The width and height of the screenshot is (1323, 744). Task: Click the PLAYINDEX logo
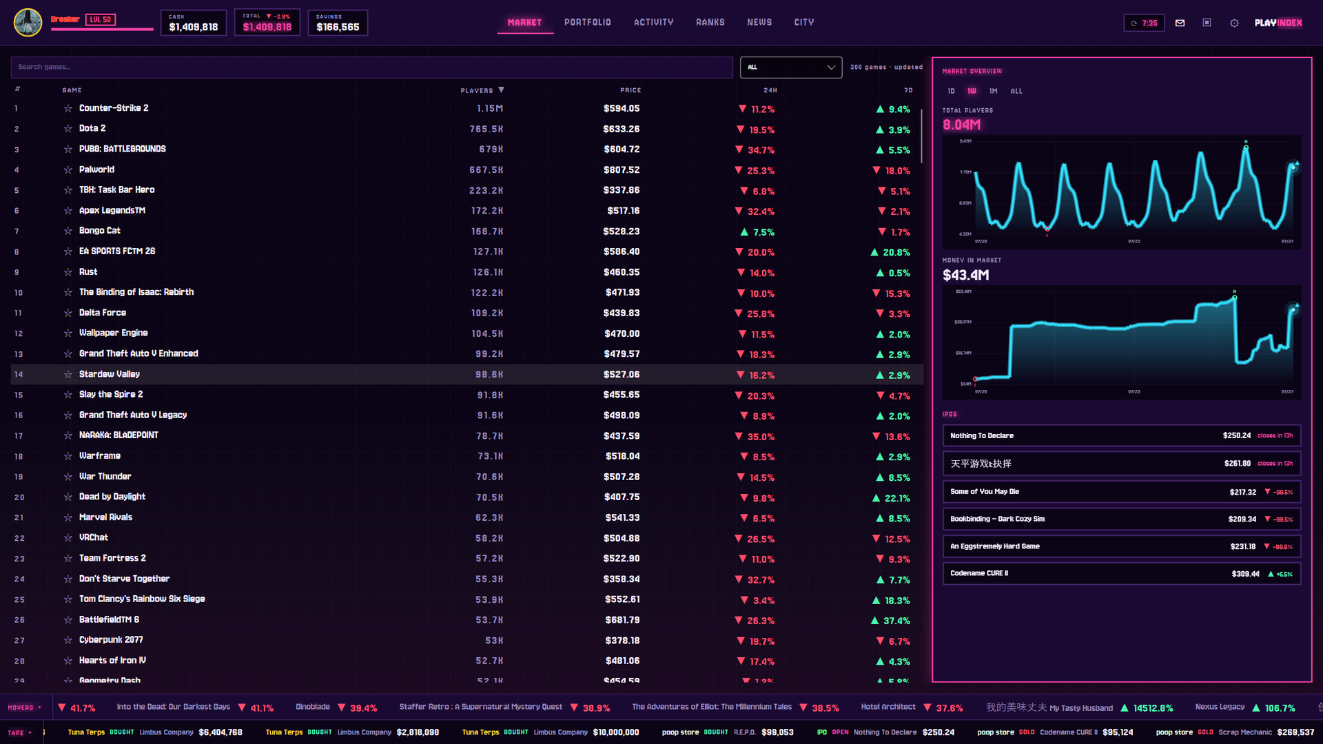1278,23
